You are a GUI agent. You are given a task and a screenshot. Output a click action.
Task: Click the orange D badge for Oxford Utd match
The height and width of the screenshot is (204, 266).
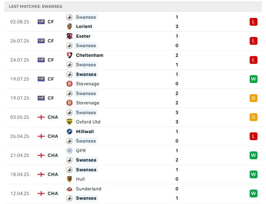point(254,117)
